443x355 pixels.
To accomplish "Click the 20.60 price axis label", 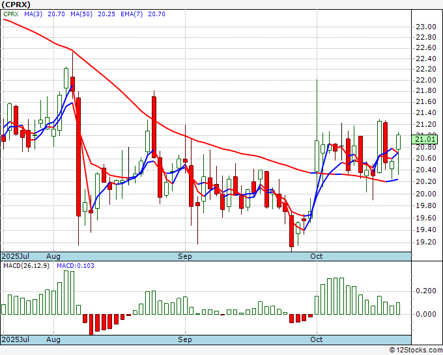I will click(426, 159).
